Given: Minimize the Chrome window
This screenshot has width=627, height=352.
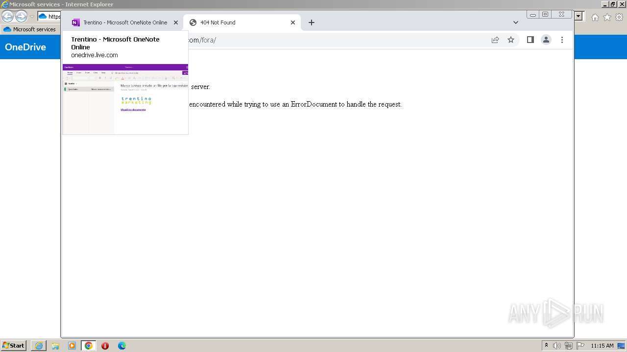Looking at the screenshot, I should [533, 15].
